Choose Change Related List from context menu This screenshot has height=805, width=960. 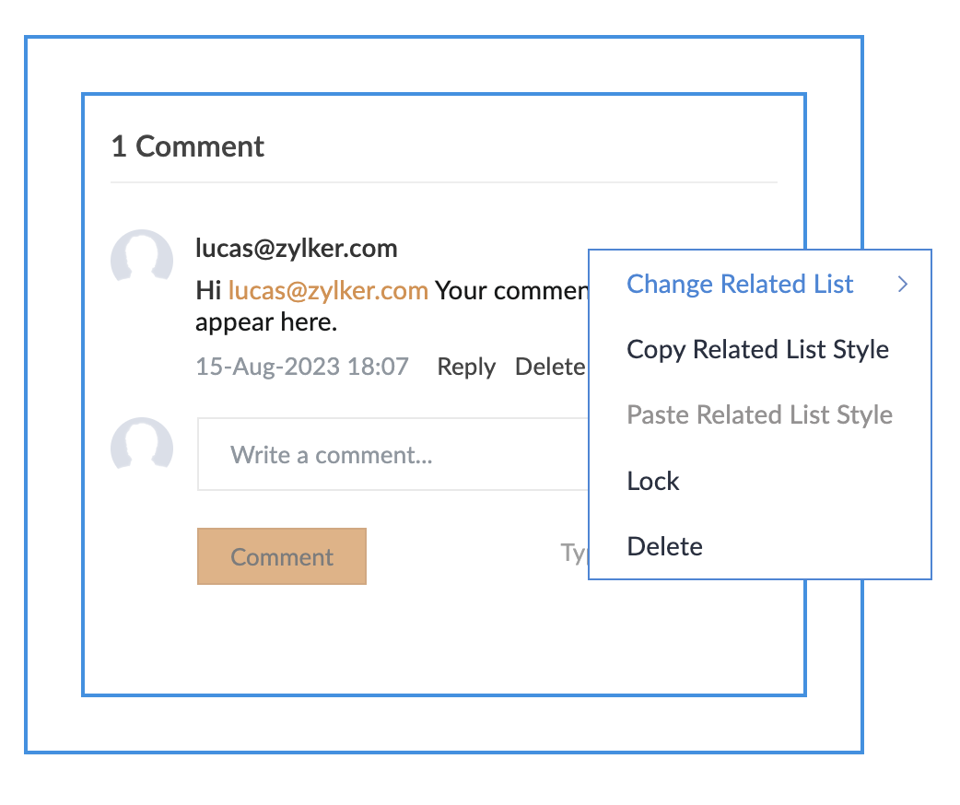pos(740,285)
